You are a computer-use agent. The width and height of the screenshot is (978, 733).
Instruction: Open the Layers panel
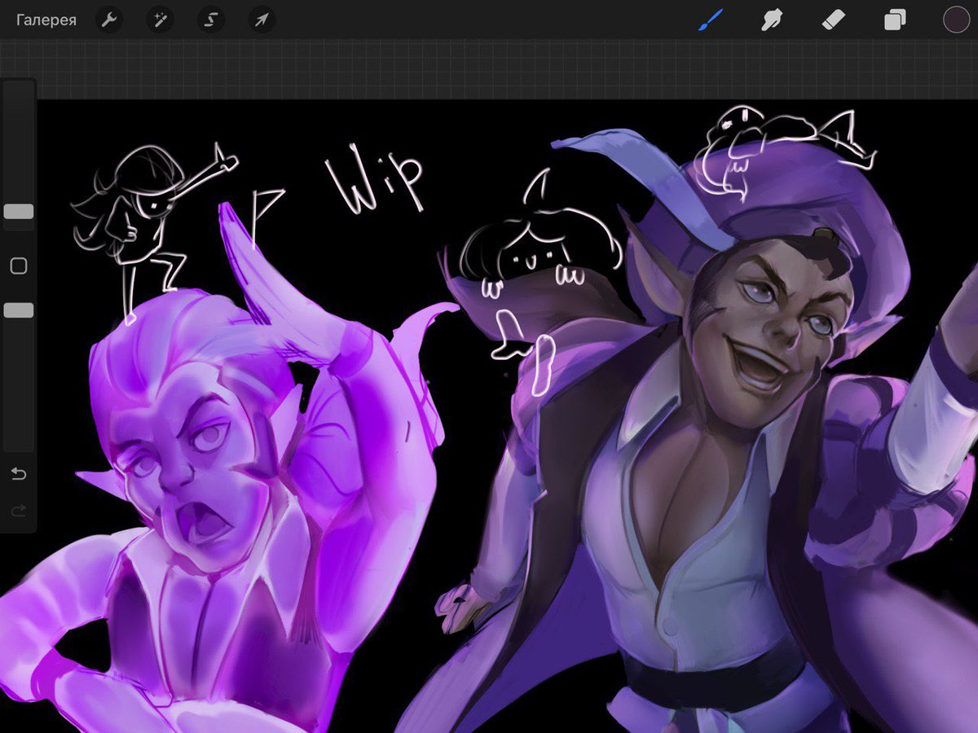(x=895, y=20)
